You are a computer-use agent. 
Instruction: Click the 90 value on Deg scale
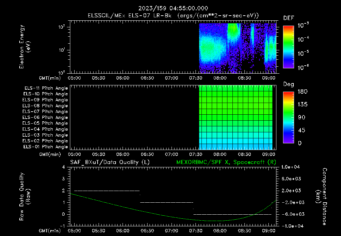(302, 117)
